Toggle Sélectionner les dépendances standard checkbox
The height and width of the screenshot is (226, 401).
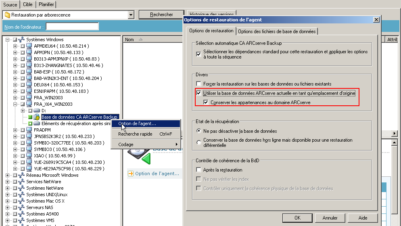(x=198, y=54)
